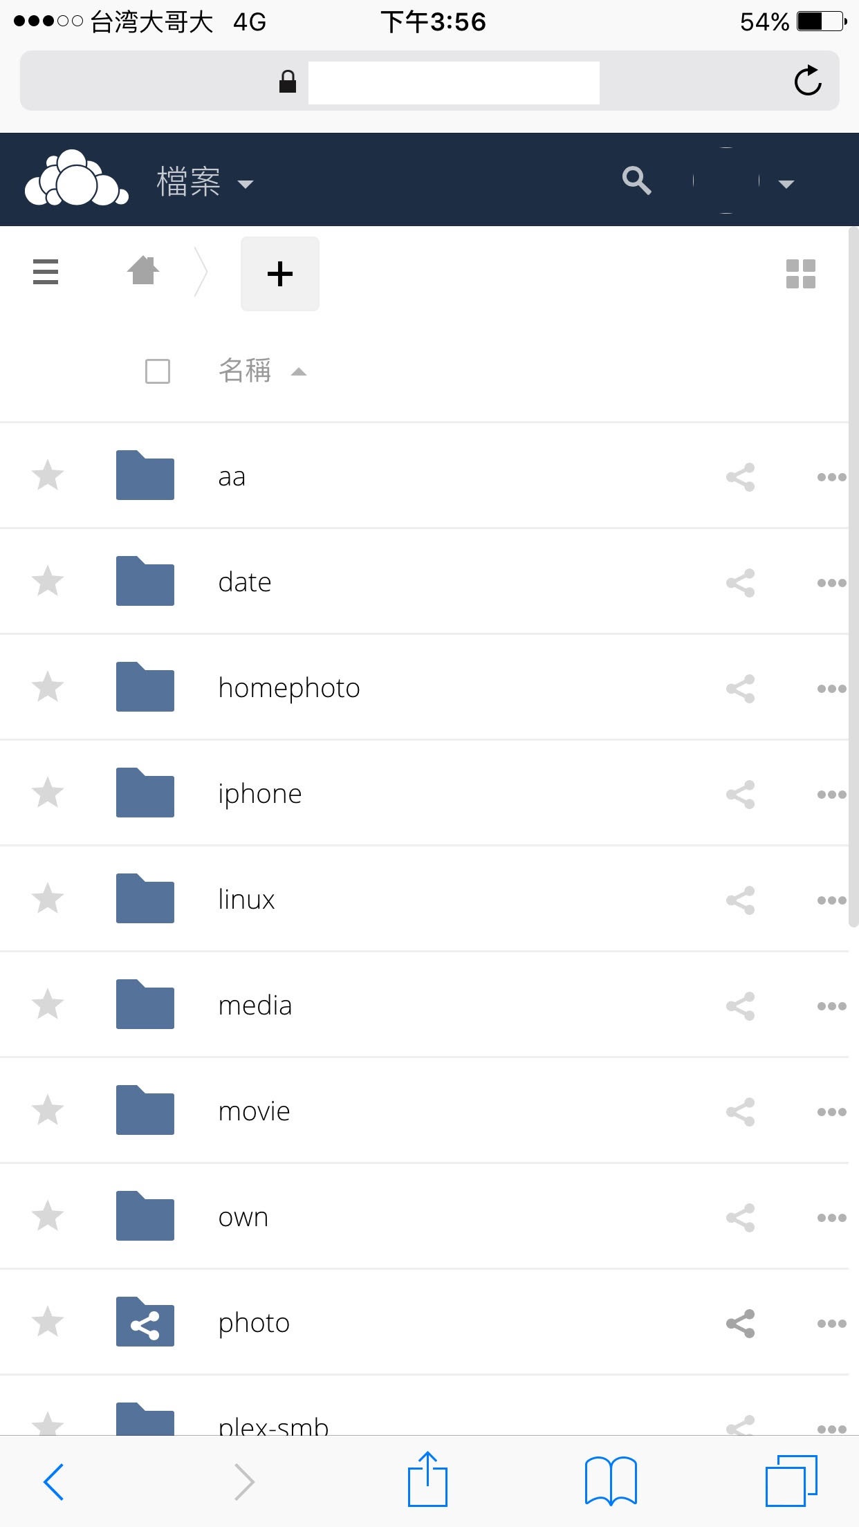Viewport: 859px width, 1527px height.
Task: Switch to grid view layout
Action: [801, 274]
